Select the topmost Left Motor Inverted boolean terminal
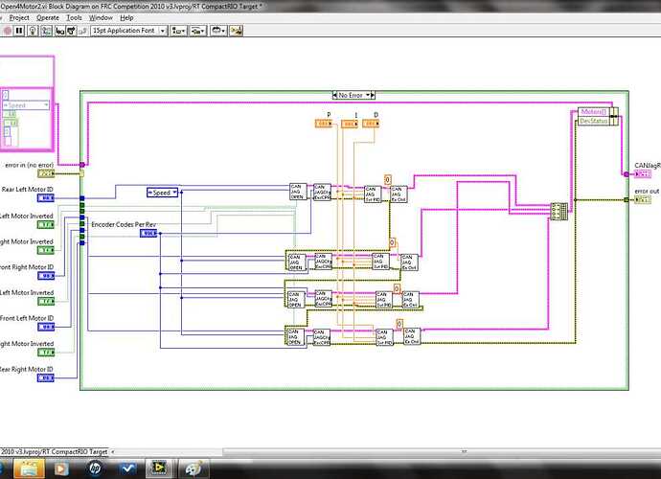The image size is (661, 479). click(46, 225)
